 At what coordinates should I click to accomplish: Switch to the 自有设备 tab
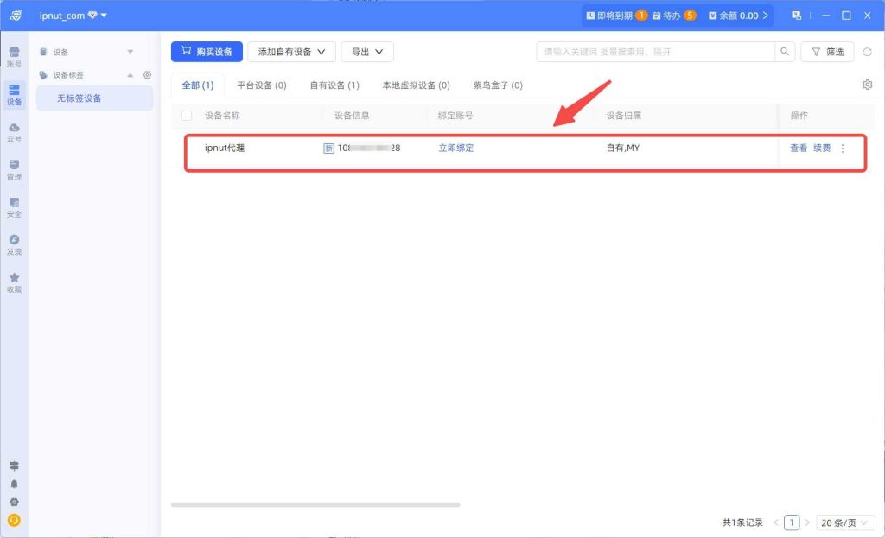pos(334,85)
